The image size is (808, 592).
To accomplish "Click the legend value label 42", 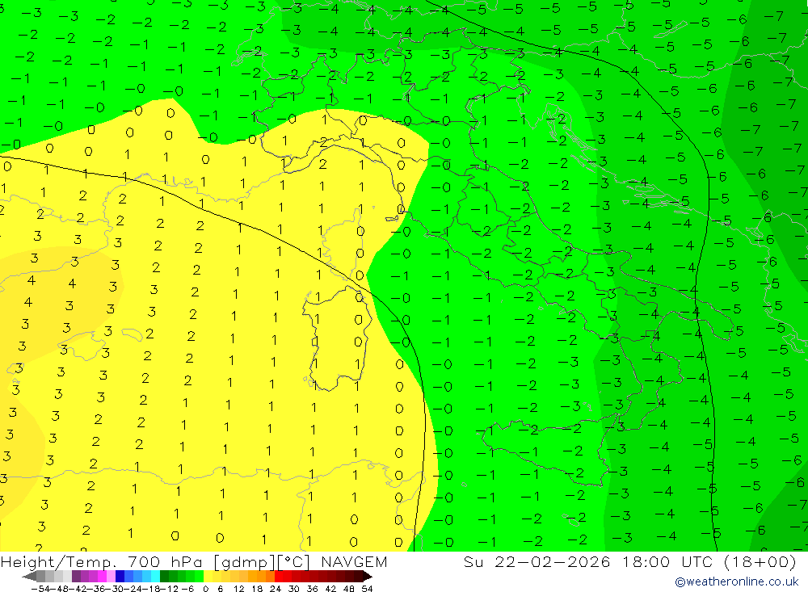I will pyautogui.click(x=330, y=589).
